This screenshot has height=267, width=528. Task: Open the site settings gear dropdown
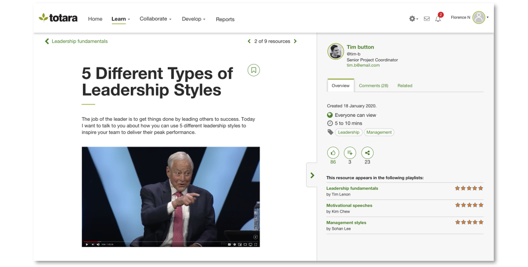[x=413, y=19]
